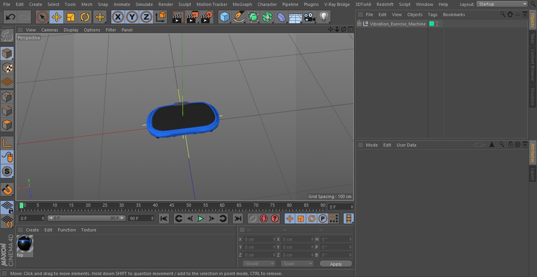The height and width of the screenshot is (277, 537).
Task: Switch to the Attributes side tab
Action: (533, 153)
